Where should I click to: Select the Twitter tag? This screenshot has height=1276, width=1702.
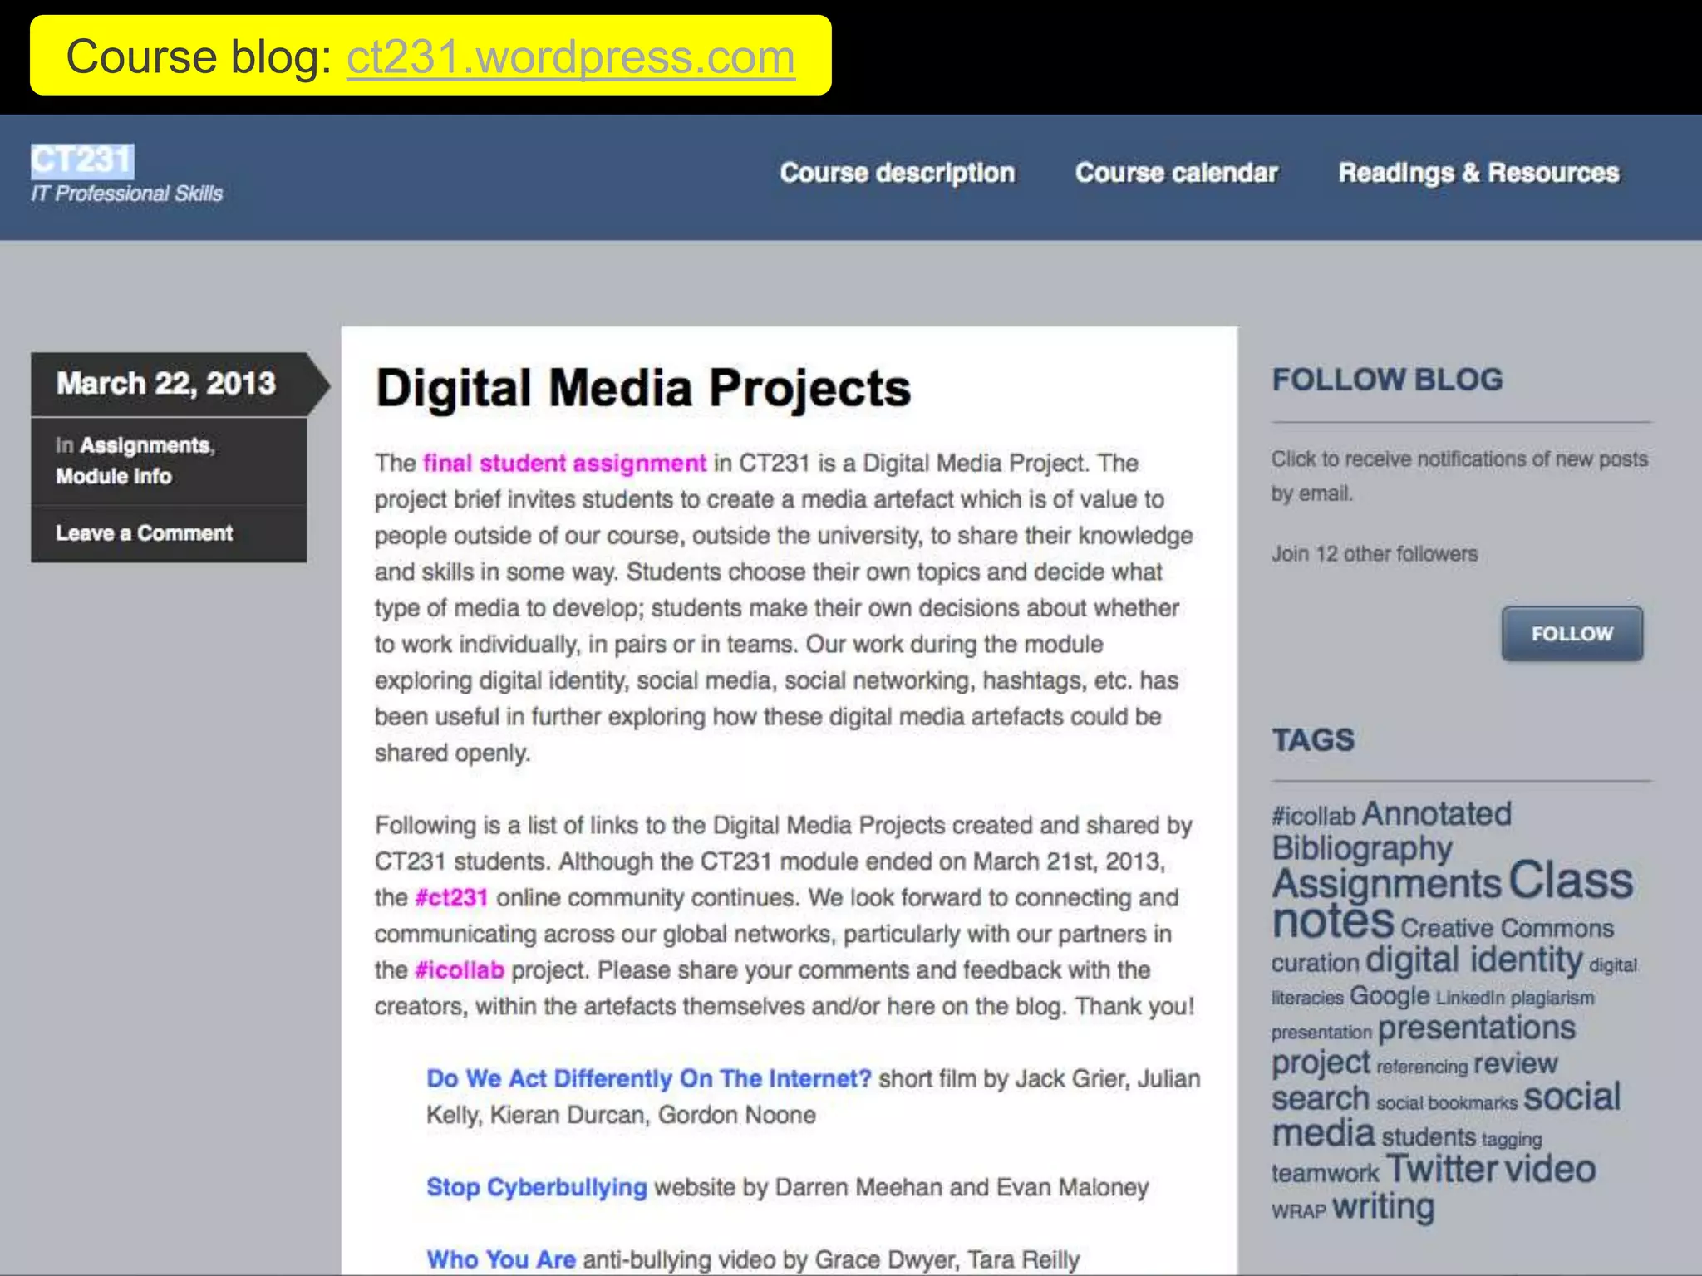pyautogui.click(x=1441, y=1169)
